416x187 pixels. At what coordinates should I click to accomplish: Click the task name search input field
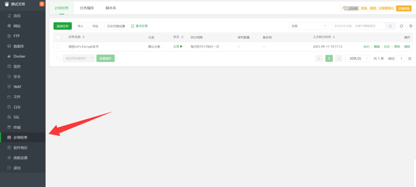(357, 26)
